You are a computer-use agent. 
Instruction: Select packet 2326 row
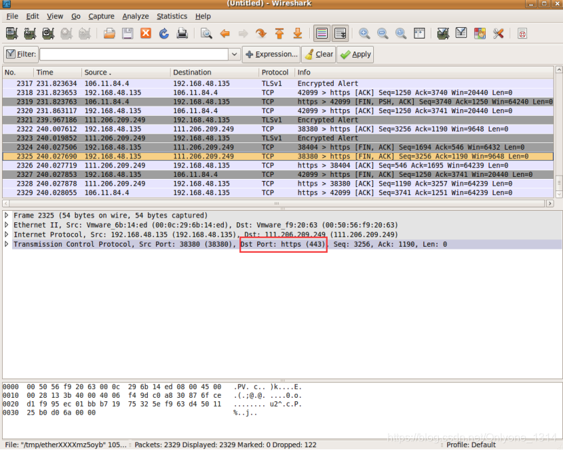278,165
